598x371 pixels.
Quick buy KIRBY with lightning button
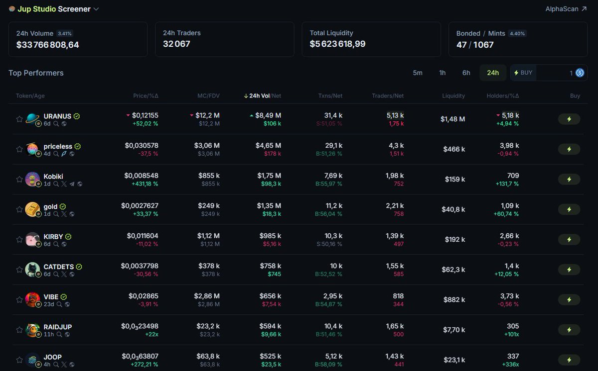pyautogui.click(x=569, y=239)
